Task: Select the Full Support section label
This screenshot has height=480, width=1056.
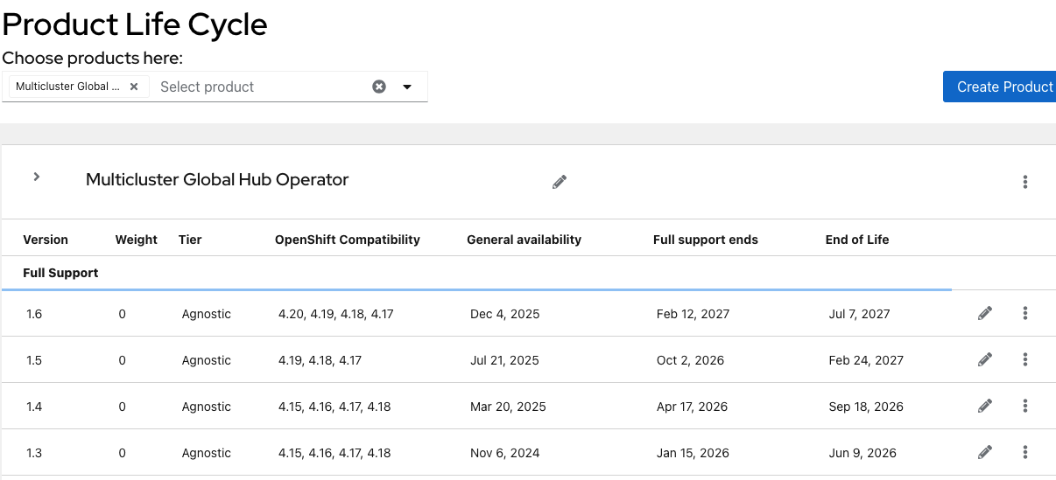Action: 60,273
